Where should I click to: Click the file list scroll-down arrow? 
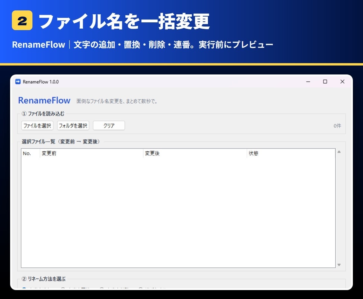tap(339, 265)
